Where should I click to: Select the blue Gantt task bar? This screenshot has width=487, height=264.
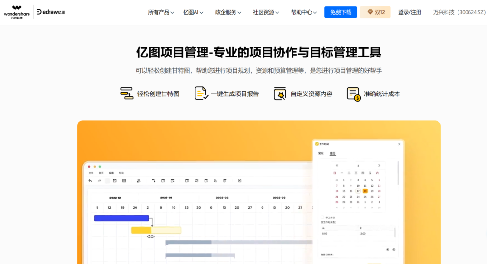121,218
